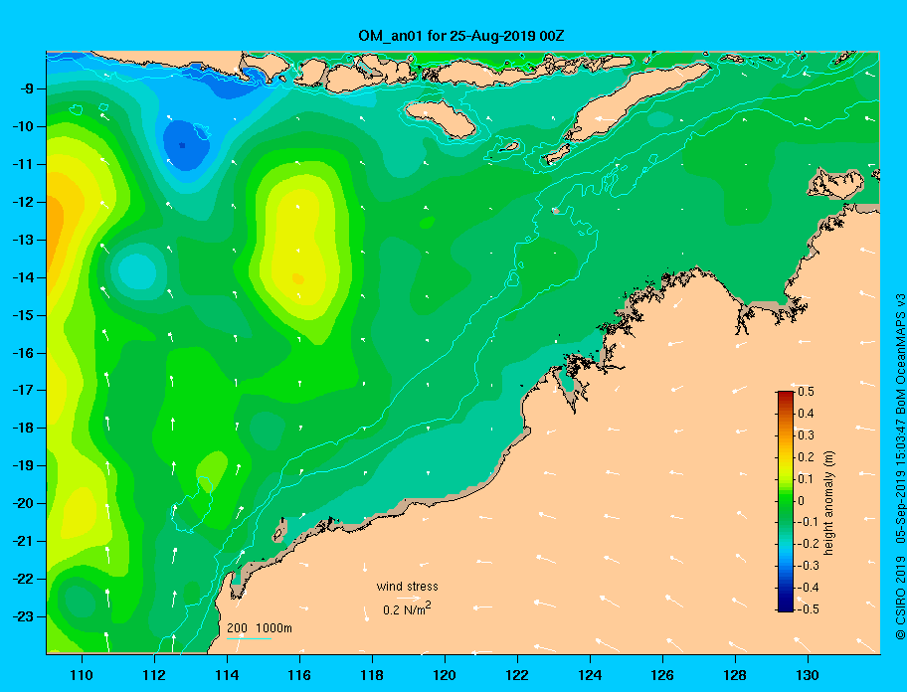Click the longitude label 112
This screenshot has height=692, width=907.
pos(154,675)
